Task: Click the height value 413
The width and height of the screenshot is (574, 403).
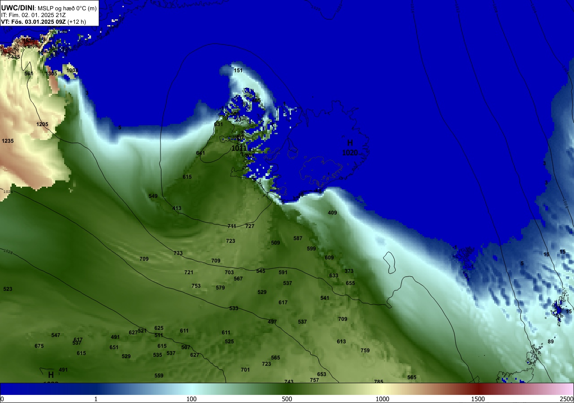Action: click(x=177, y=208)
